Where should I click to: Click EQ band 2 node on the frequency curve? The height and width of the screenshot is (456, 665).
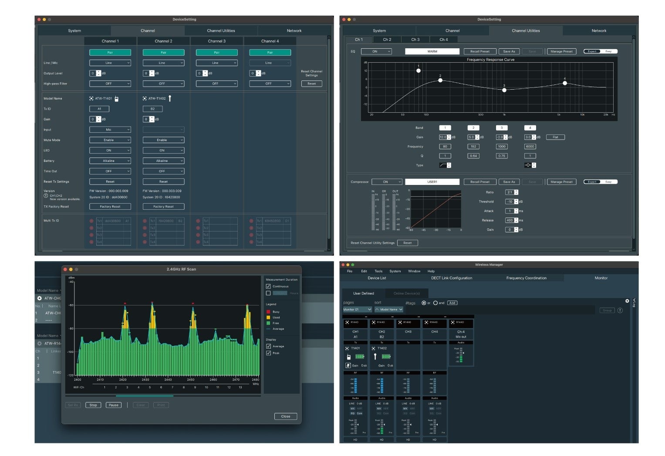(x=440, y=80)
